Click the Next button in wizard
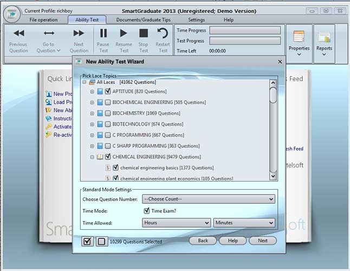 pos(263,241)
